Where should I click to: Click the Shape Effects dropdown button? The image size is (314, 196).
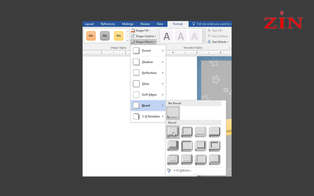144,42
